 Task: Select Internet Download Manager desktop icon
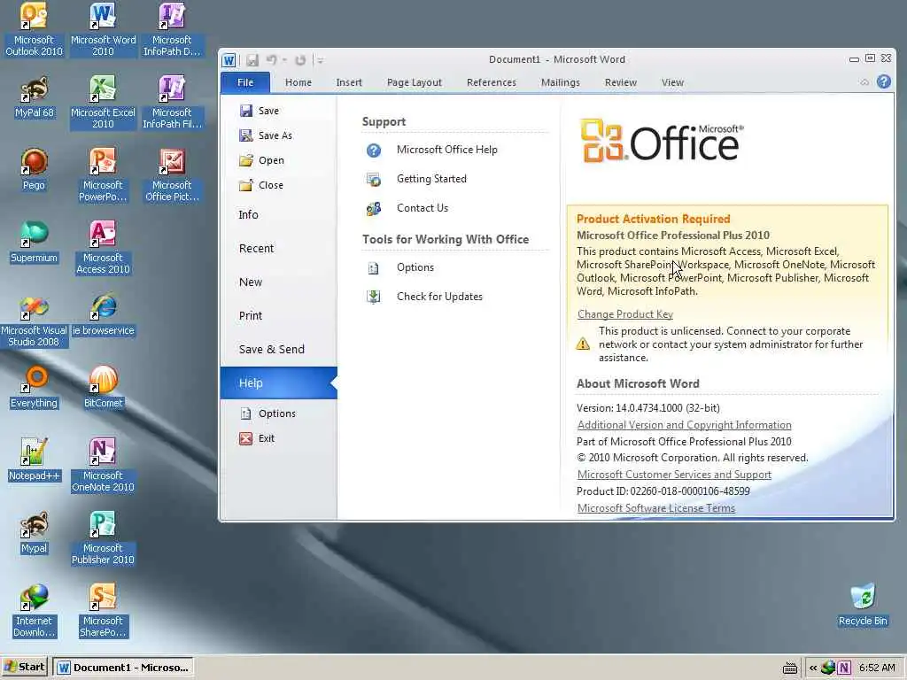[x=34, y=611]
